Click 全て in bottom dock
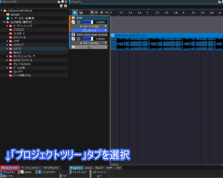The image size is (223, 178). 99,176
